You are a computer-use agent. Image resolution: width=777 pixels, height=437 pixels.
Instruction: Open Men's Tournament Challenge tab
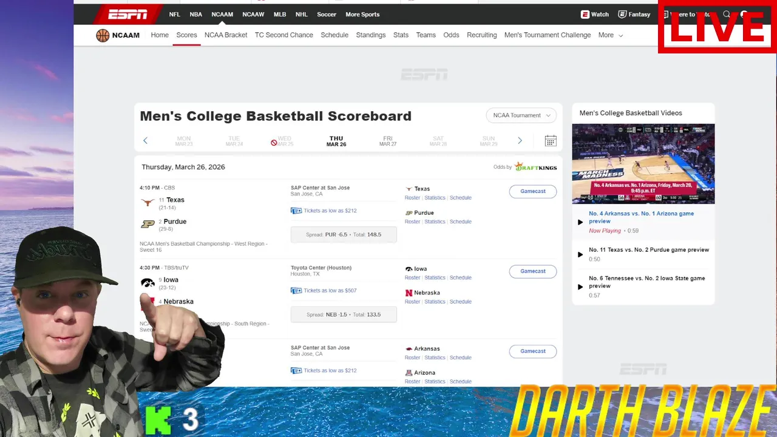pyautogui.click(x=548, y=35)
